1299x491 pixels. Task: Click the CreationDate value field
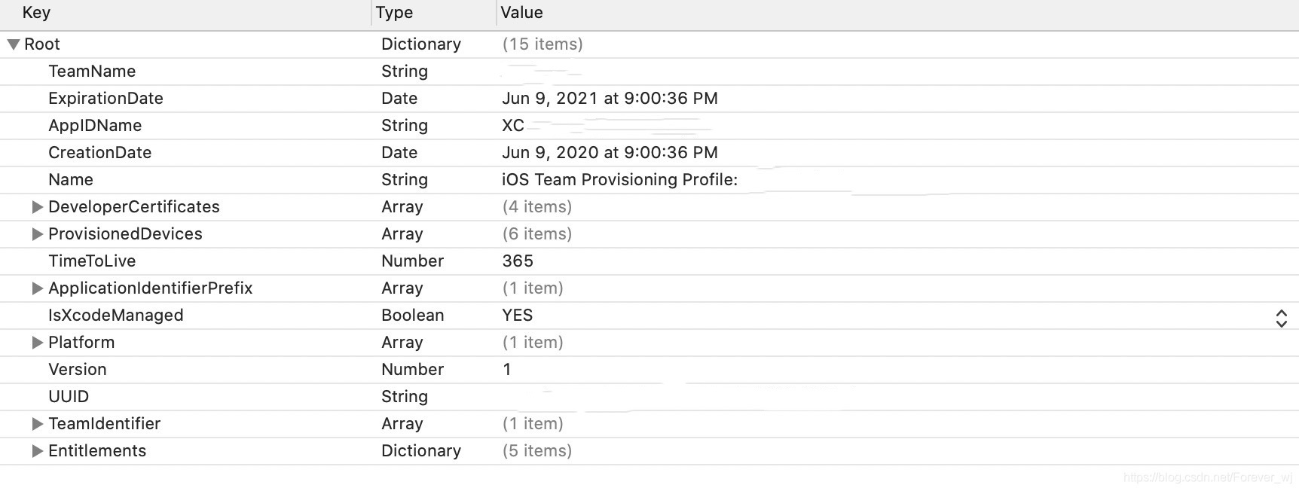point(610,153)
